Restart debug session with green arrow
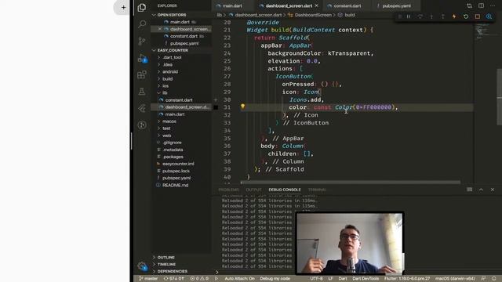The height and width of the screenshot is (282, 502). [466, 16]
